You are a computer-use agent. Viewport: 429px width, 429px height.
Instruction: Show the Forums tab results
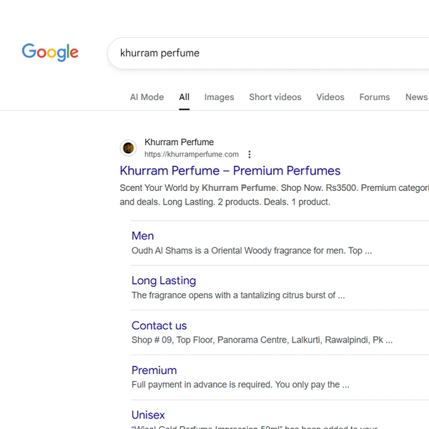pos(375,97)
